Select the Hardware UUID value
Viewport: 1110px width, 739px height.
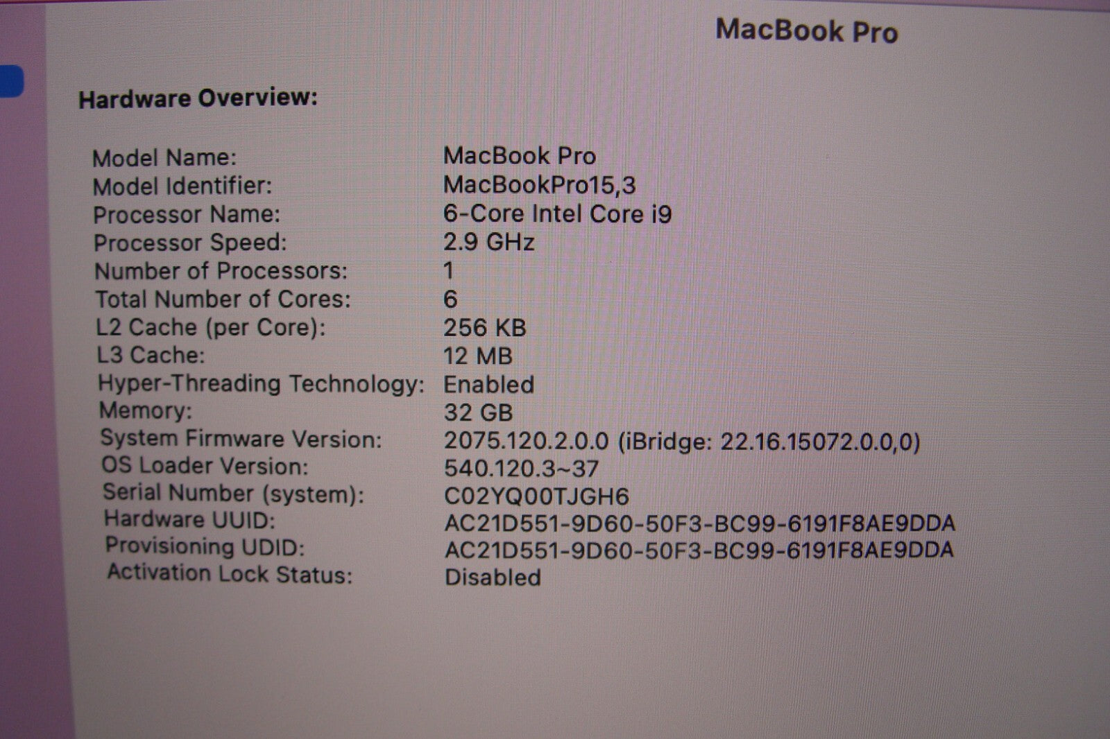point(700,523)
